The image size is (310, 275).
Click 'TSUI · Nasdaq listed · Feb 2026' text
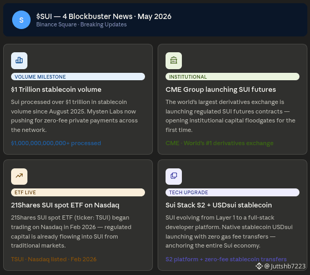point(54,259)
